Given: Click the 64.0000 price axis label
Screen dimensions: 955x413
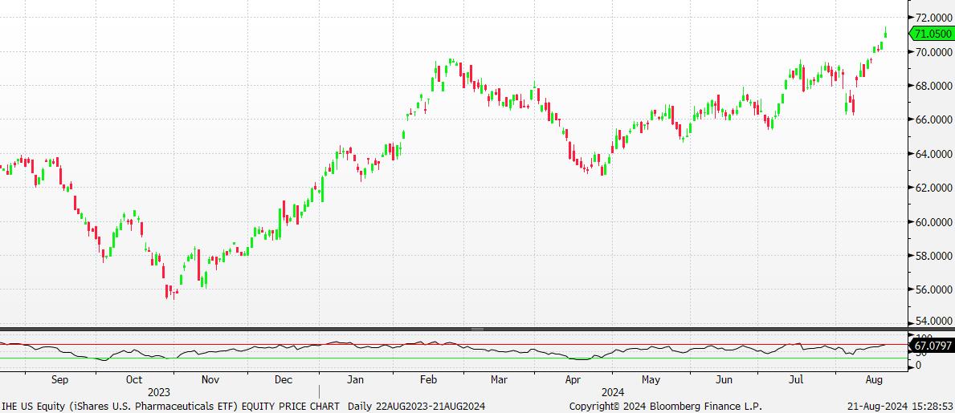Looking at the screenshot, I should pos(933,154).
